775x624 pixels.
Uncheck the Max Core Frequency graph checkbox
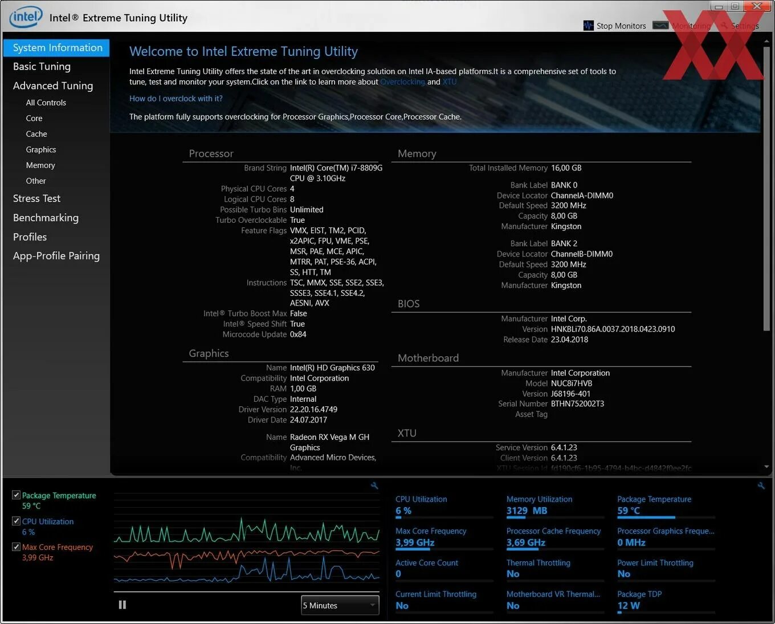coord(16,546)
